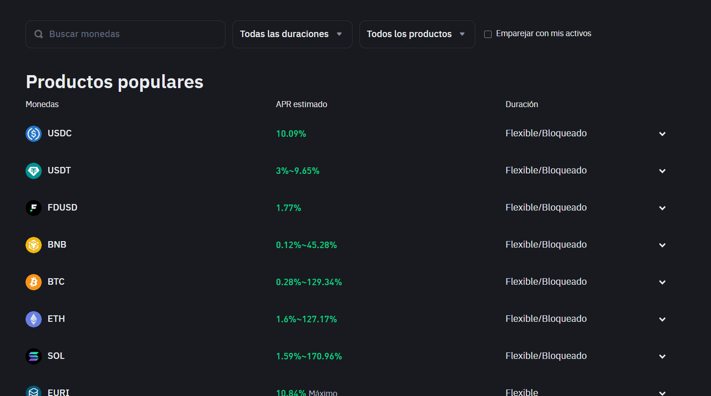Click the APR estimado column header
The height and width of the screenshot is (396, 711).
pos(301,104)
